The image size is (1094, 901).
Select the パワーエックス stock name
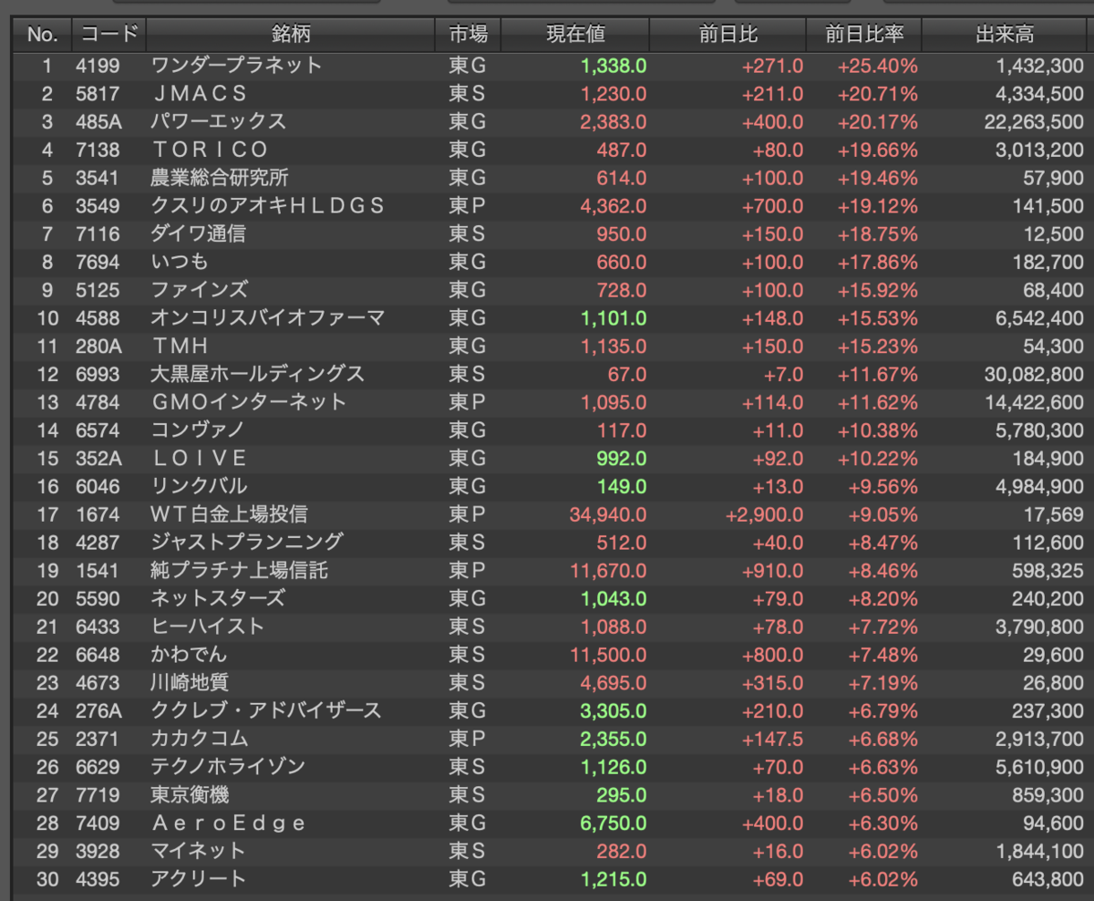pos(218,121)
